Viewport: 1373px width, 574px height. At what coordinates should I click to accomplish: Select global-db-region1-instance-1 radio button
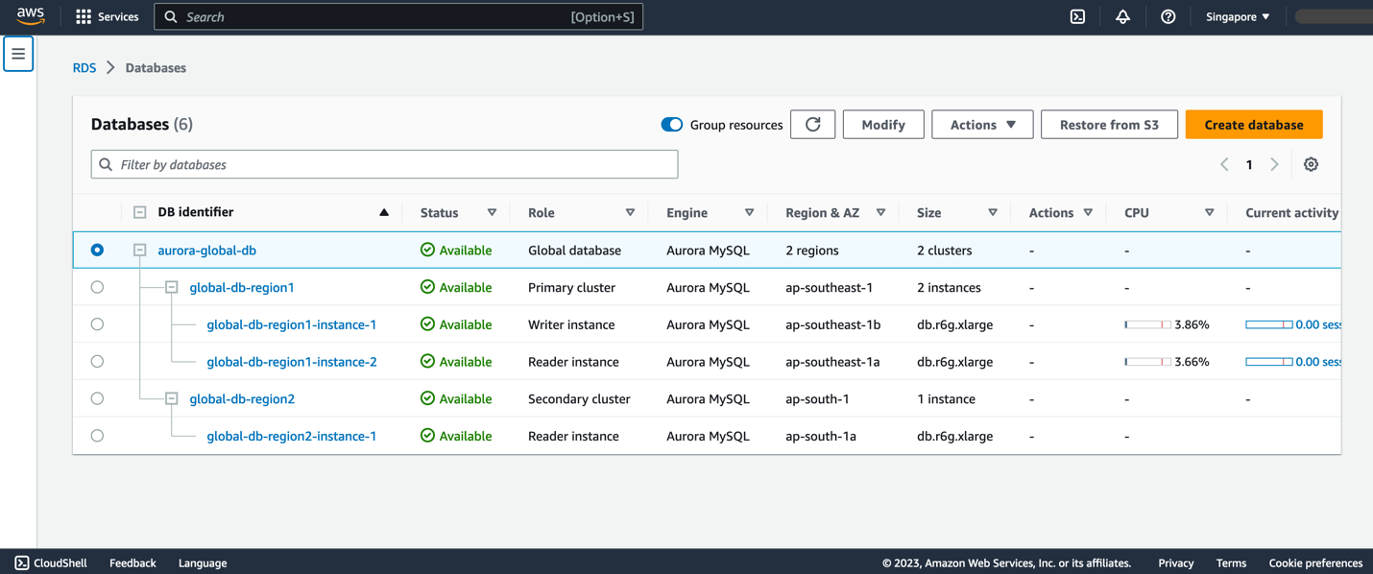[97, 324]
